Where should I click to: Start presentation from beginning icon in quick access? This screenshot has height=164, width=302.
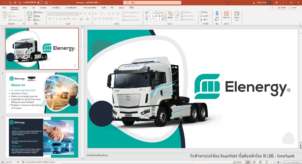coord(15,3)
